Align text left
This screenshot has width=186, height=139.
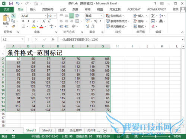click(x=61, y=21)
